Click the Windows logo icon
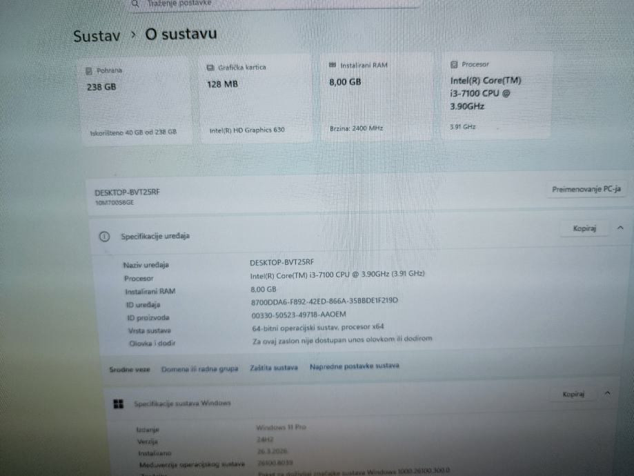Image resolution: width=634 pixels, height=476 pixels. point(119,404)
